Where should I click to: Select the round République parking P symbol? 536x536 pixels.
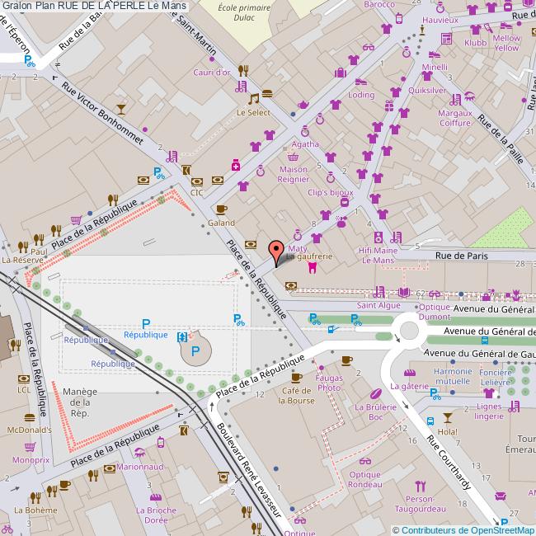click(195, 351)
